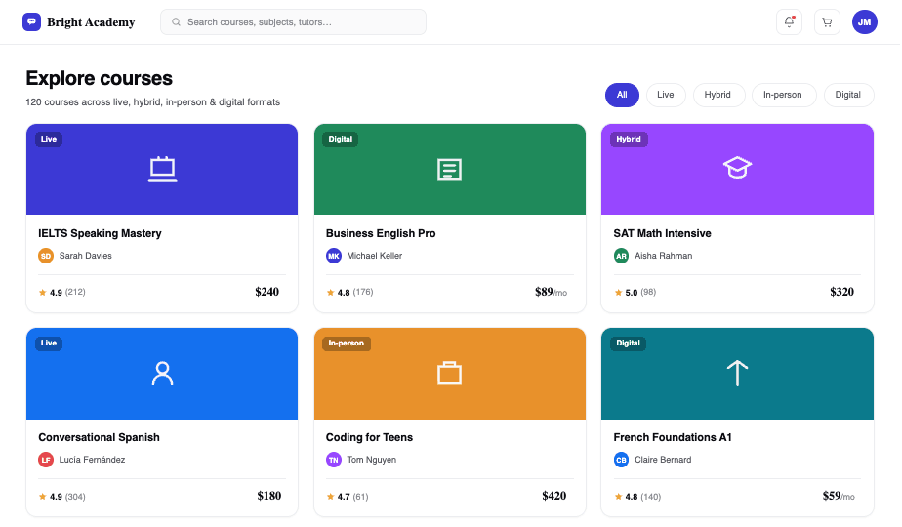The image size is (902, 527).
Task: Click the Bright Academy logo icon
Action: click(x=31, y=21)
